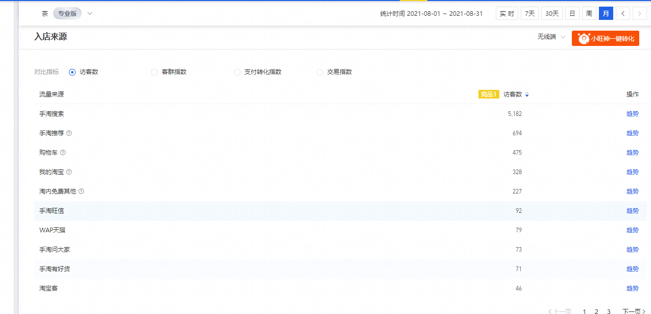Open 无线端 device dropdown
The width and height of the screenshot is (651, 314).
coord(551,37)
